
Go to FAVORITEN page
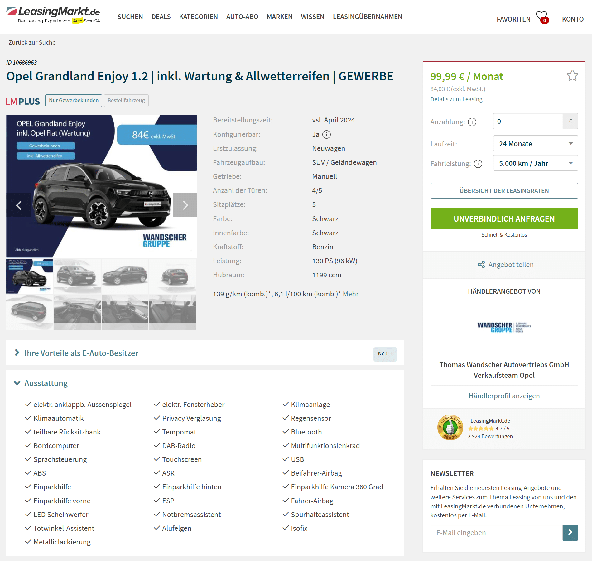click(513, 19)
